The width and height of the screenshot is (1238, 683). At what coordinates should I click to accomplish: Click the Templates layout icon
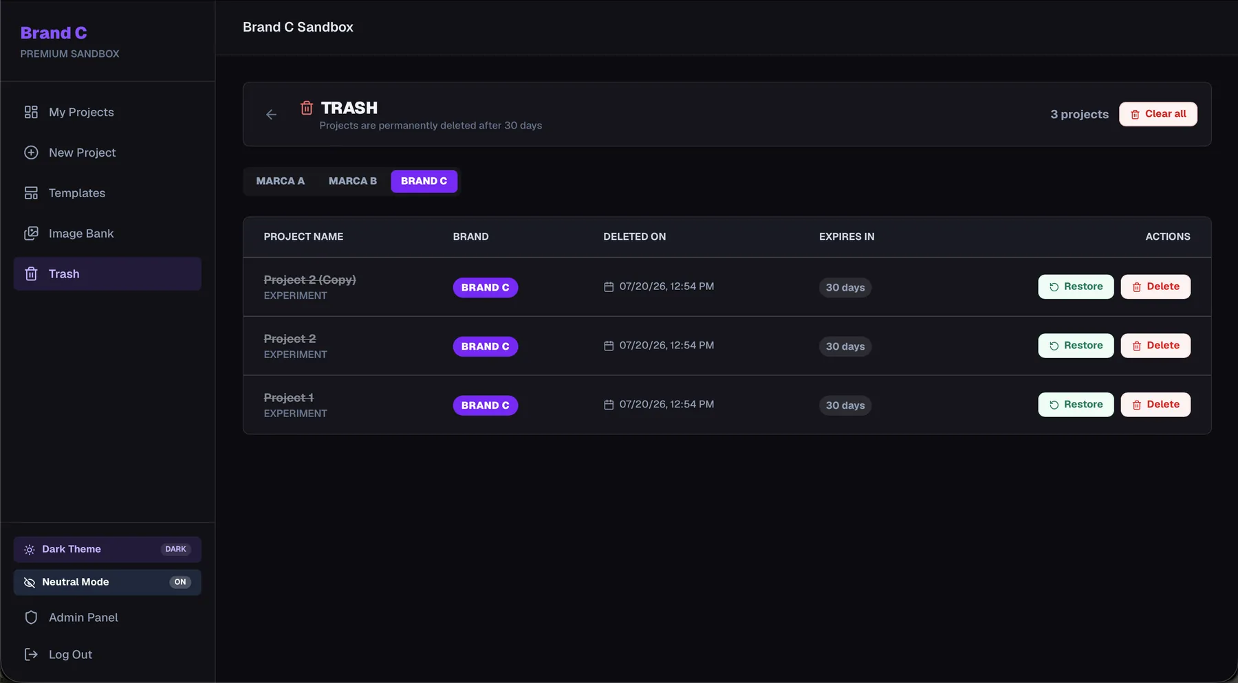tap(31, 193)
